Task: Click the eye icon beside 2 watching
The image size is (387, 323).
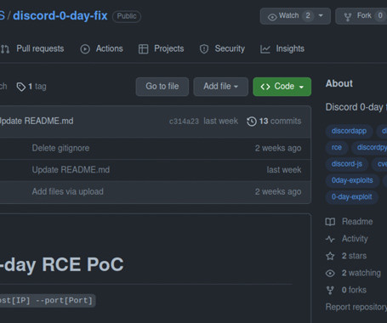Action: pyautogui.click(x=330, y=274)
